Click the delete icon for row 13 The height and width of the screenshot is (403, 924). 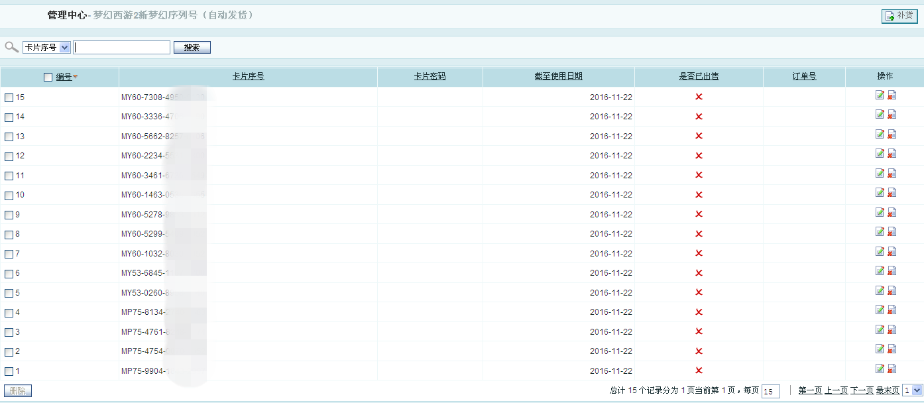(x=892, y=135)
